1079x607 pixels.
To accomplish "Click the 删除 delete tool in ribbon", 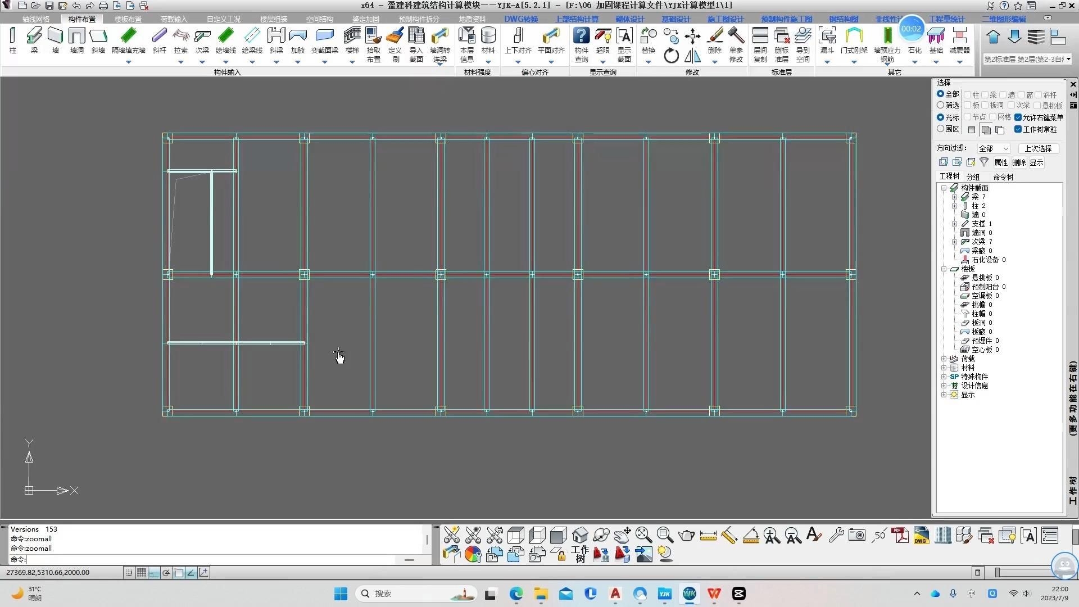I will tap(714, 40).
